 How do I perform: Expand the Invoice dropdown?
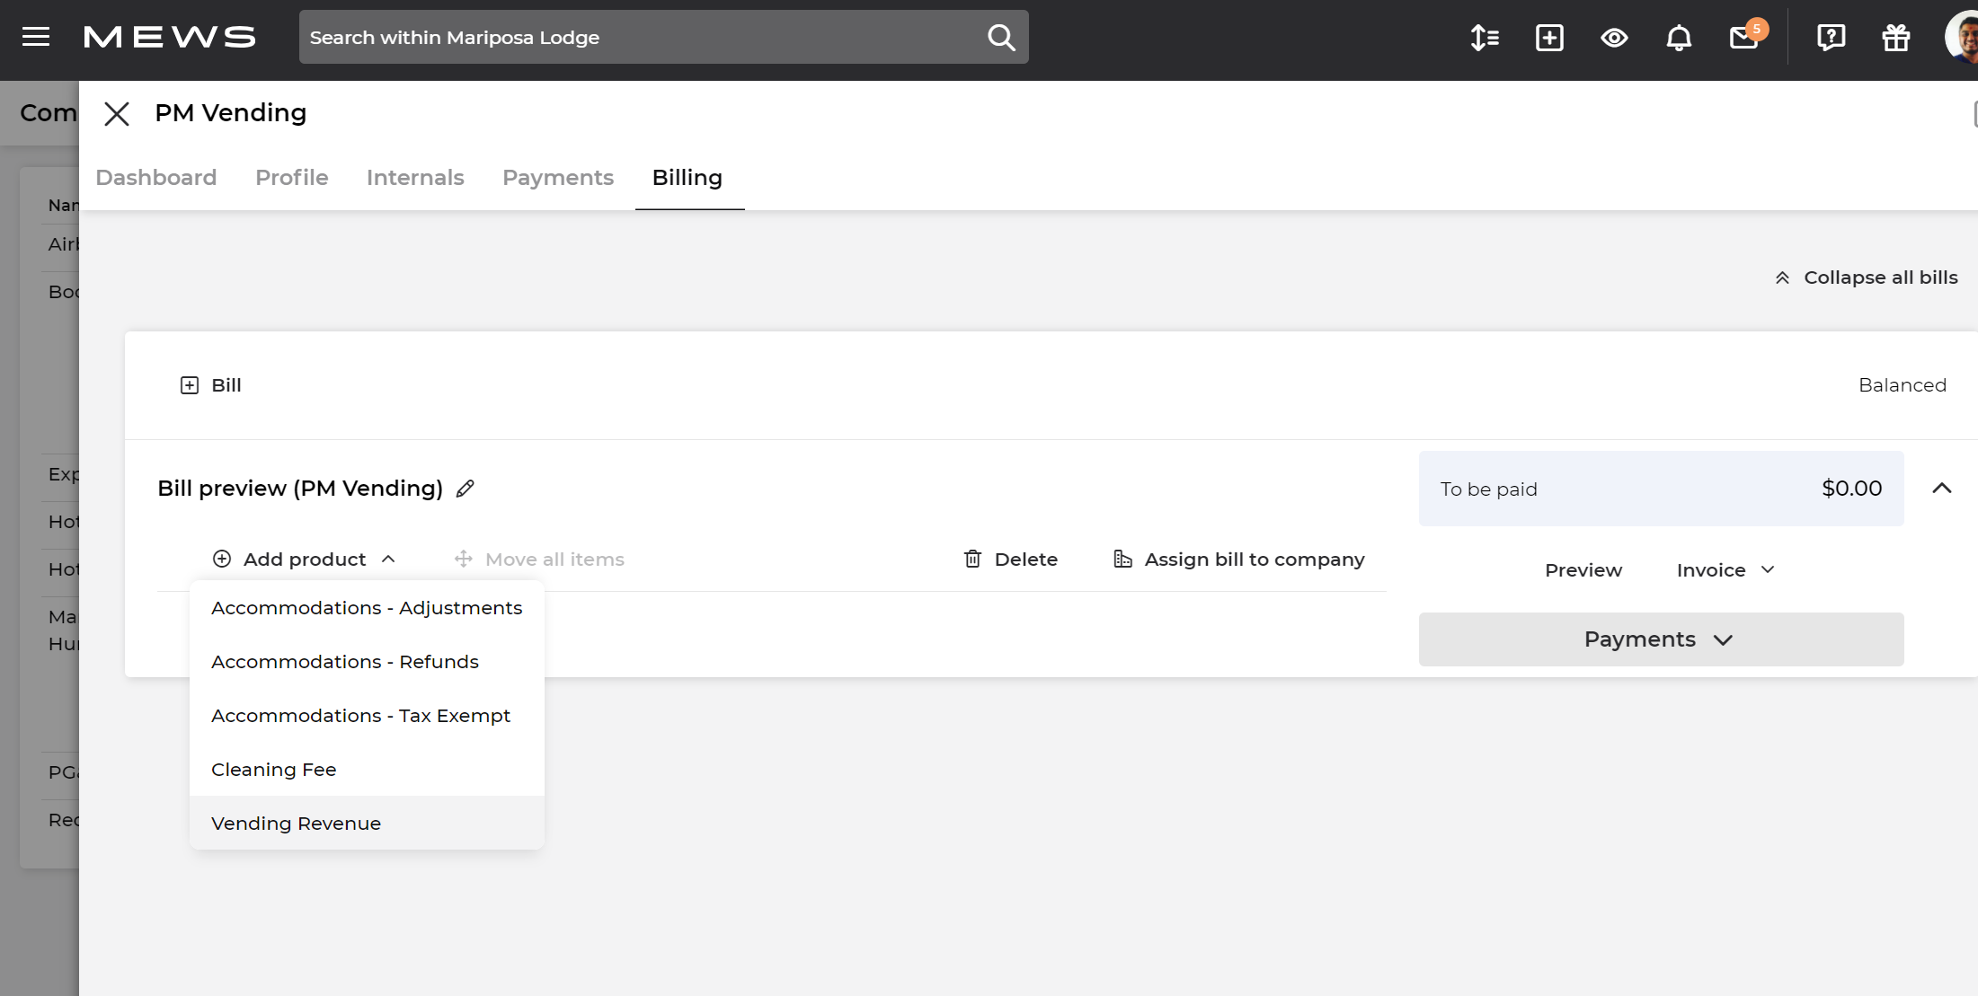[x=1725, y=570]
